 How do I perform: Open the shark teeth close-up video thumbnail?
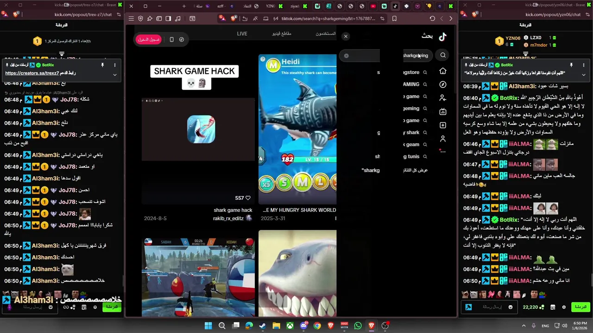(x=297, y=273)
